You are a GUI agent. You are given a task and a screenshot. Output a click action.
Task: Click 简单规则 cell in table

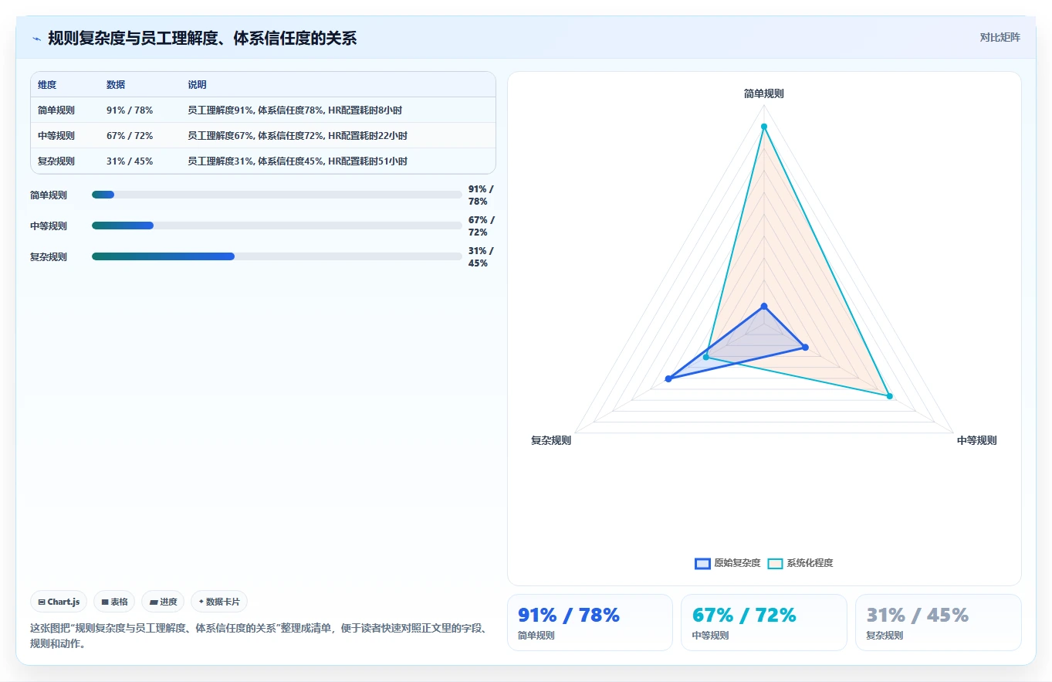56,110
